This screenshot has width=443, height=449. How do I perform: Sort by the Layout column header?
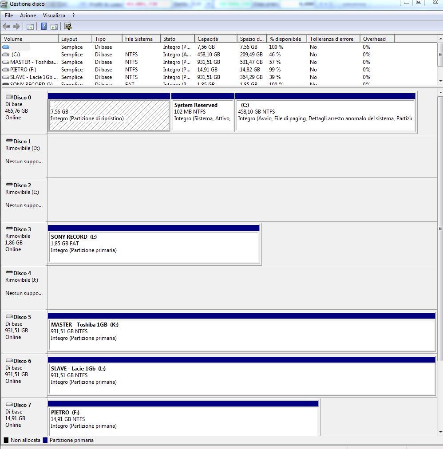point(75,39)
